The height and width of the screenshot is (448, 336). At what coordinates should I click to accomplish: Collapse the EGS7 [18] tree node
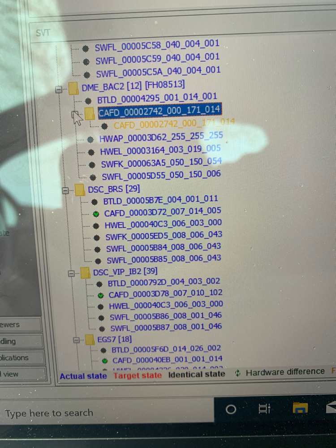click(77, 340)
